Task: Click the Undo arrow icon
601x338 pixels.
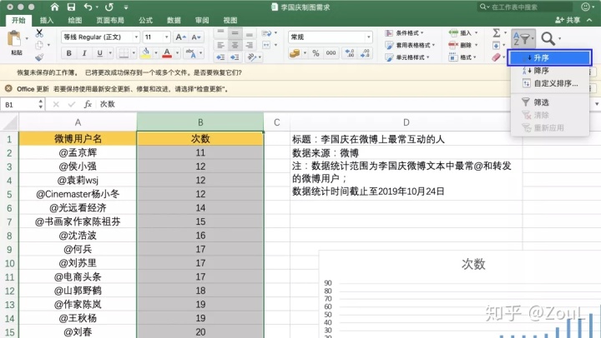Action: point(88,7)
